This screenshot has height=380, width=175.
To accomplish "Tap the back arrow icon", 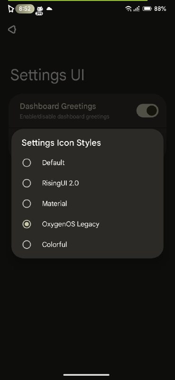I will pos(12,29).
